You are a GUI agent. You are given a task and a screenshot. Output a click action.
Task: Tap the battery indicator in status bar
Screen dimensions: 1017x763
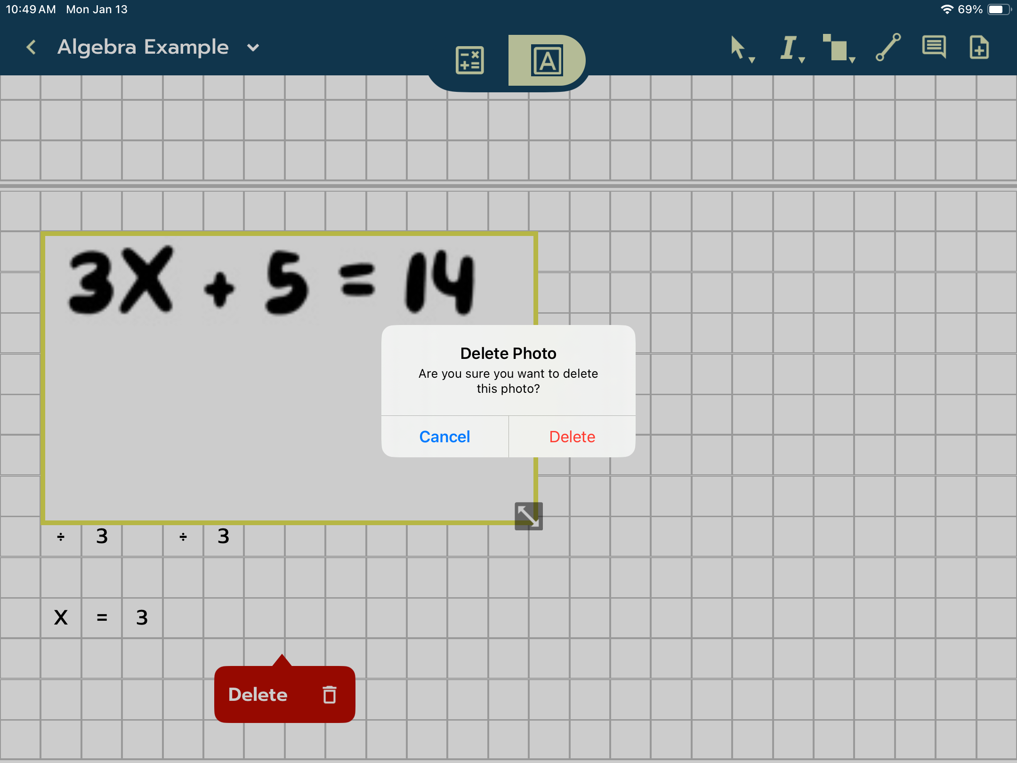[998, 9]
